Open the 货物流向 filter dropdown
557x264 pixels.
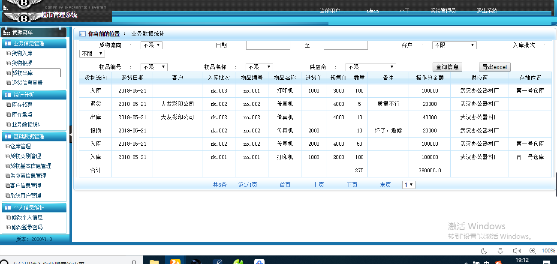(151, 45)
